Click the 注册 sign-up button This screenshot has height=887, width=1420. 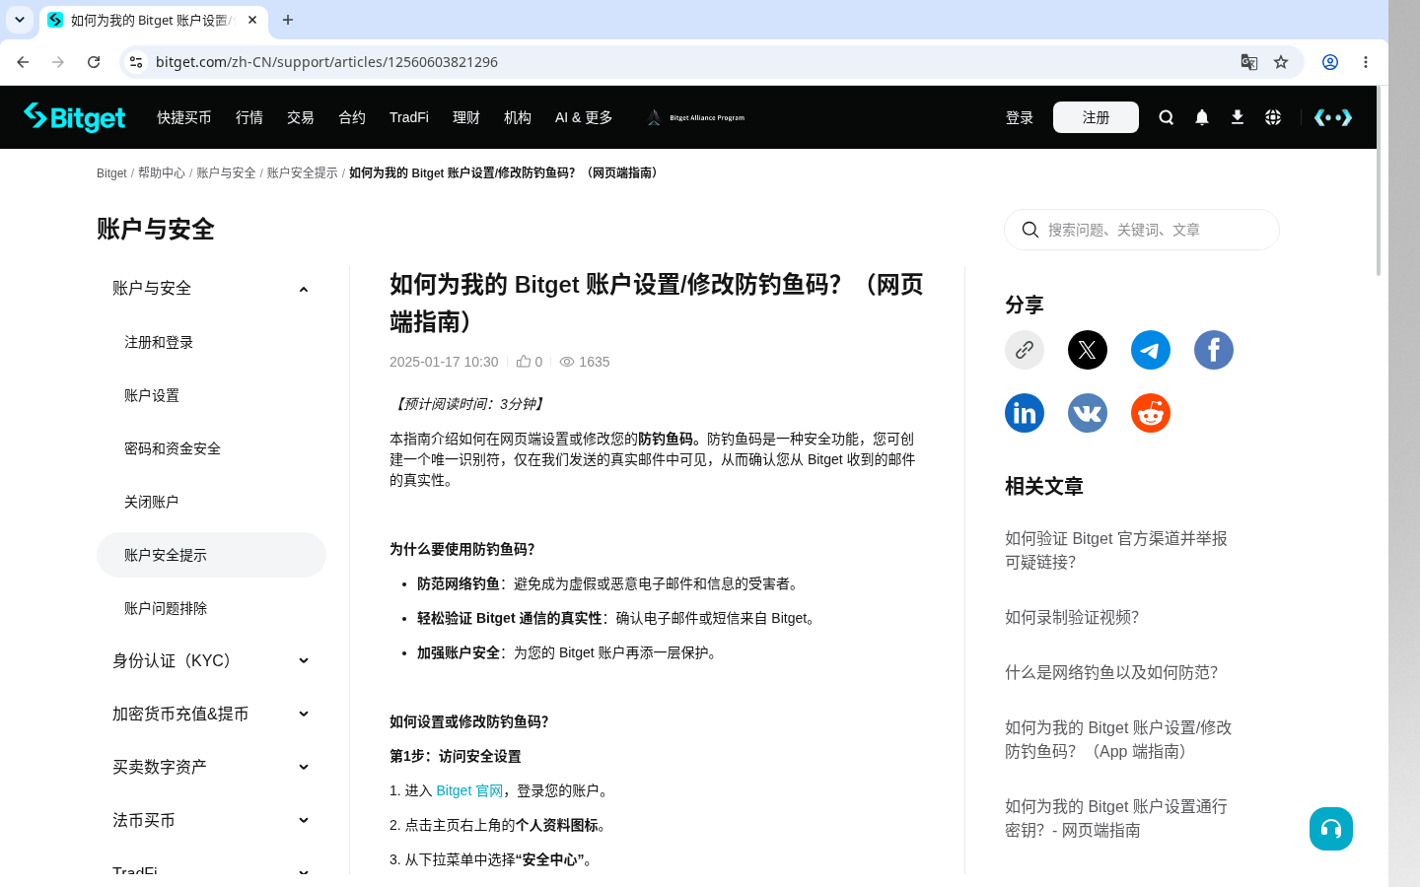tap(1096, 117)
